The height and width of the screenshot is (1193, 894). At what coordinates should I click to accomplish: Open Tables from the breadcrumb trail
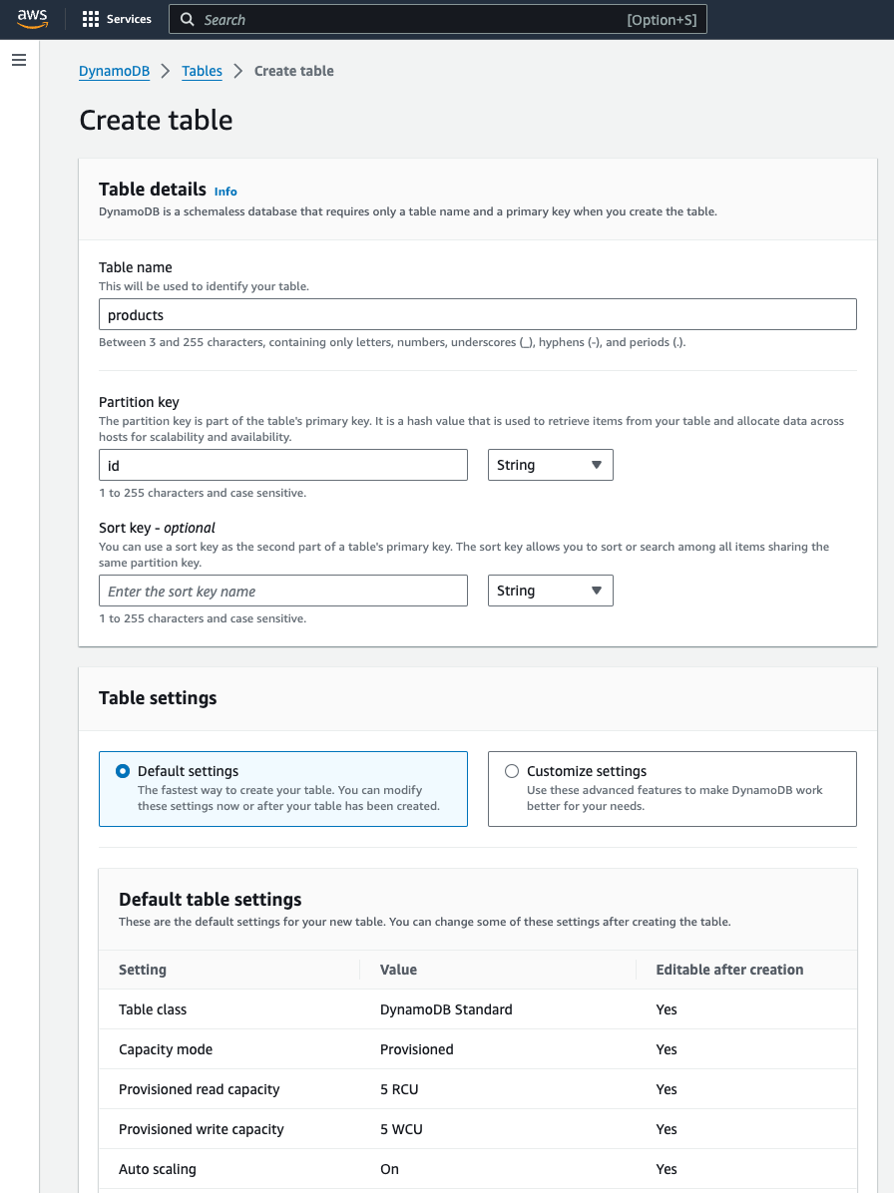tap(201, 71)
